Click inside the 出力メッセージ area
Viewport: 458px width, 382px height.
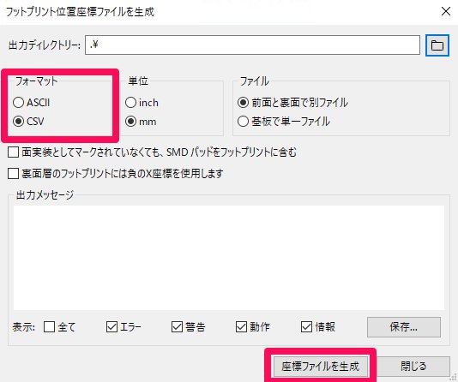(x=229, y=258)
